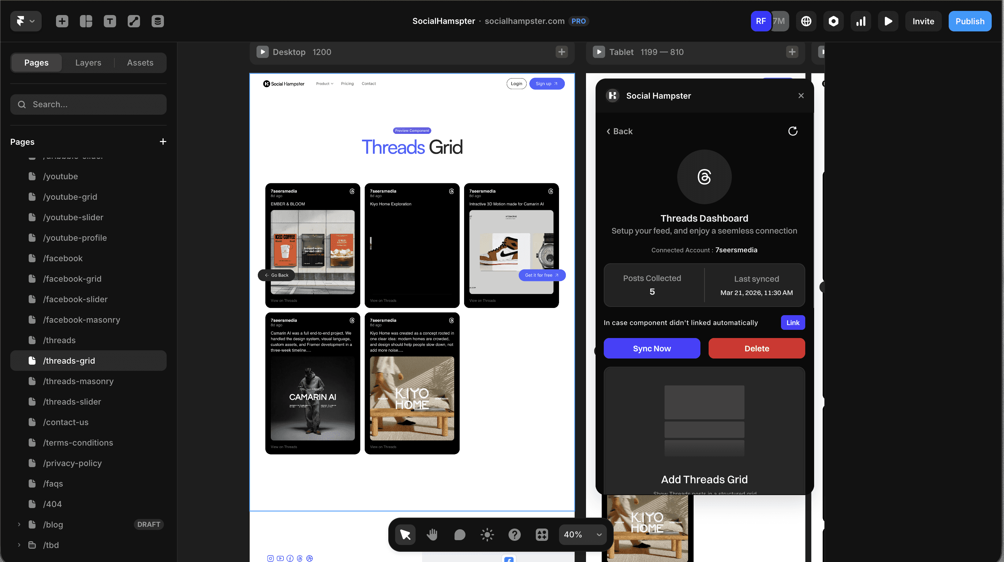The height and width of the screenshot is (562, 1004).
Task: Toggle the Desktop breakpoint play preview
Action: pos(263,52)
